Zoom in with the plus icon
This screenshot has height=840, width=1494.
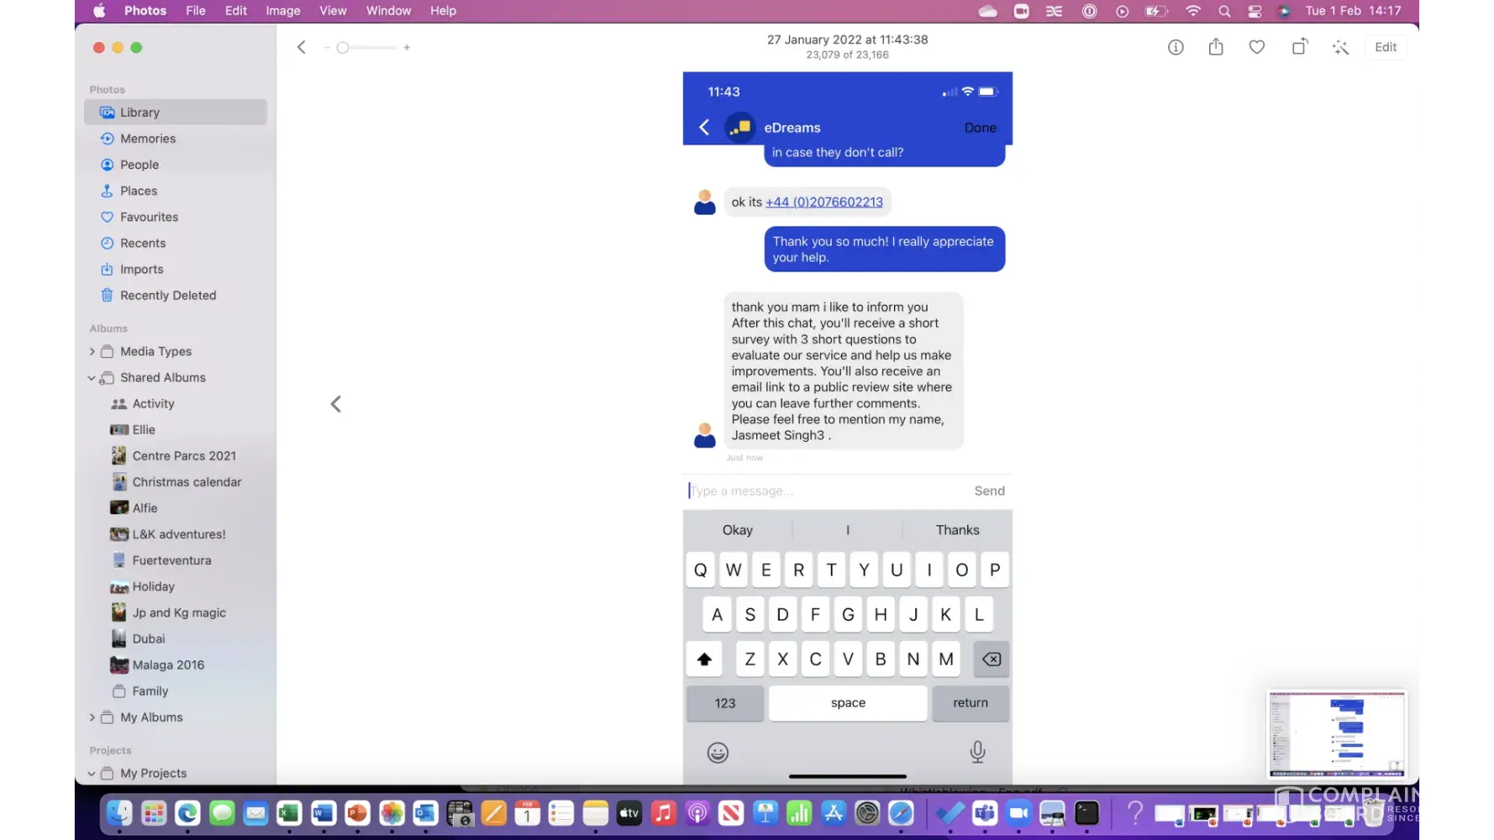407,48
